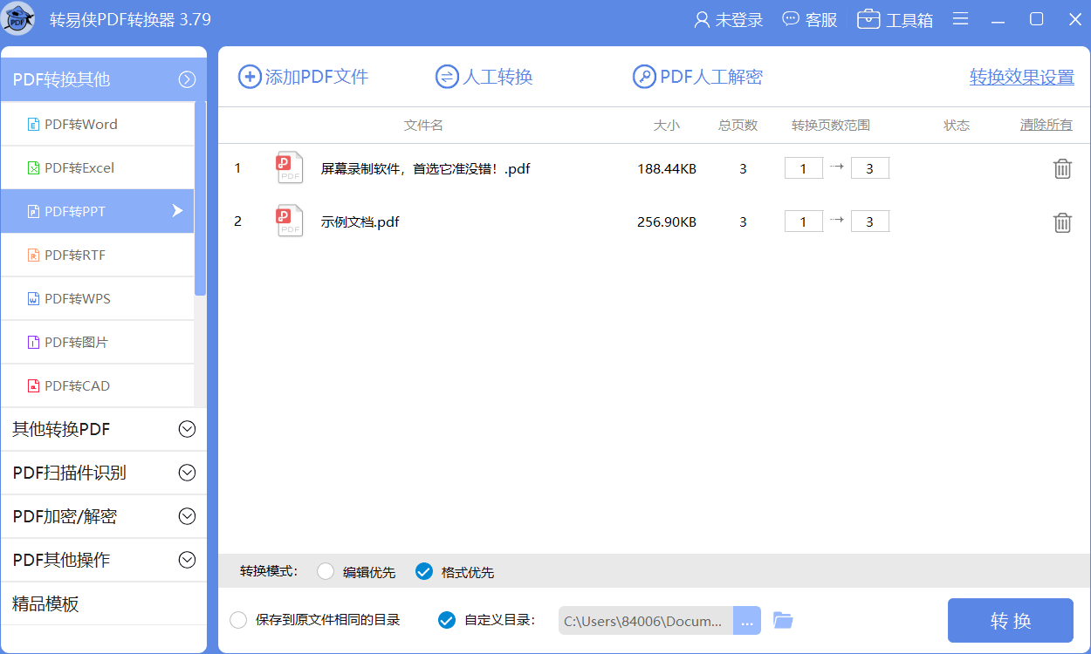Screen dimensions: 1091x654
Task: Click the PDF转Word sidebar icon
Action: click(x=34, y=125)
